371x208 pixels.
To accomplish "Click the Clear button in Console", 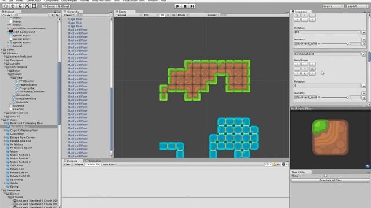I will pos(67,164).
